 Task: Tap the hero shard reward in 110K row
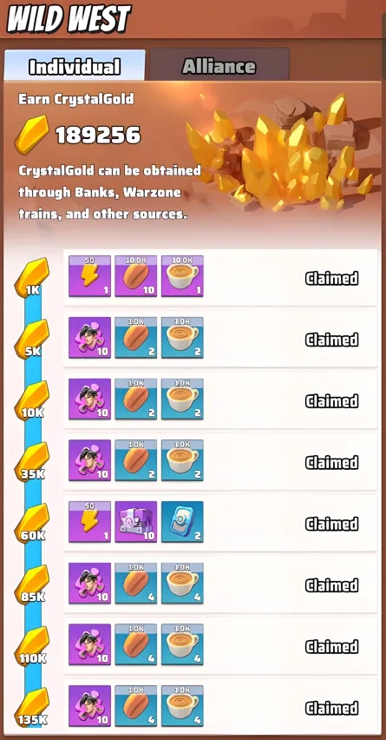(x=89, y=644)
